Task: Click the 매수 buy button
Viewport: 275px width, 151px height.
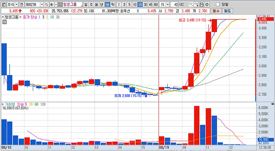Action: tap(216, 11)
